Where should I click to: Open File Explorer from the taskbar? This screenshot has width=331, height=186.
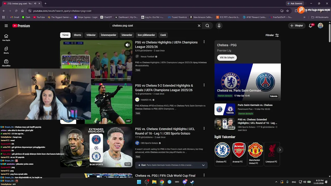(154, 182)
